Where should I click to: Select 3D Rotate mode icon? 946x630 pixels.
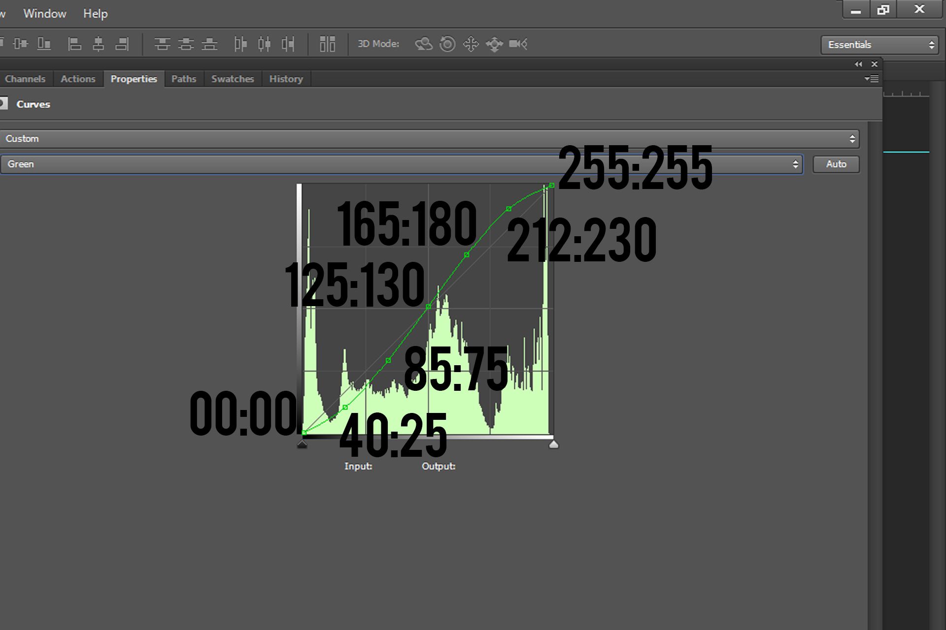423,44
